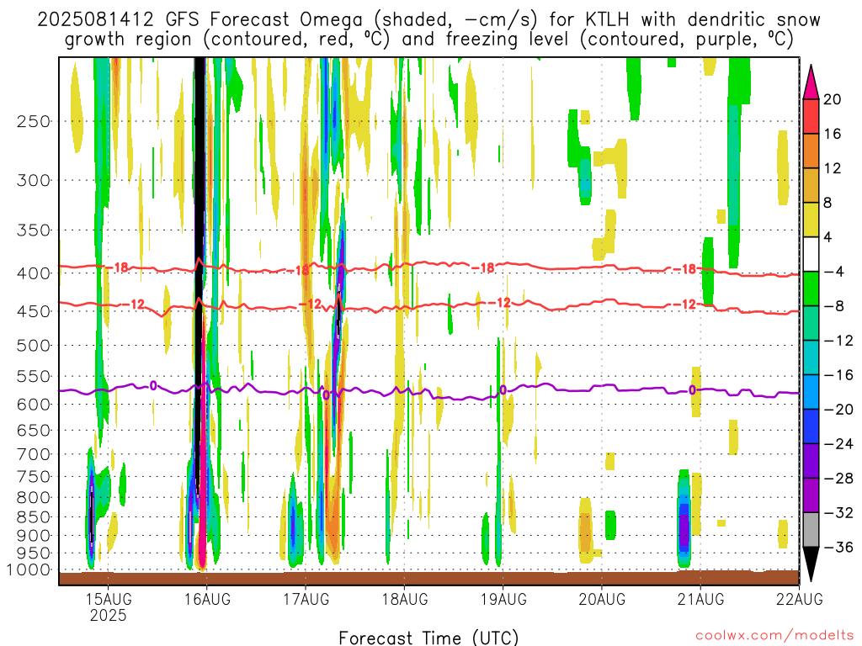Click the -32 colorbar tick label
The width and height of the screenshot is (862, 646).
[838, 513]
